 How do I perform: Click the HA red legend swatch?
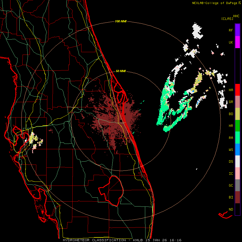pyautogui.click(x=237, y=90)
